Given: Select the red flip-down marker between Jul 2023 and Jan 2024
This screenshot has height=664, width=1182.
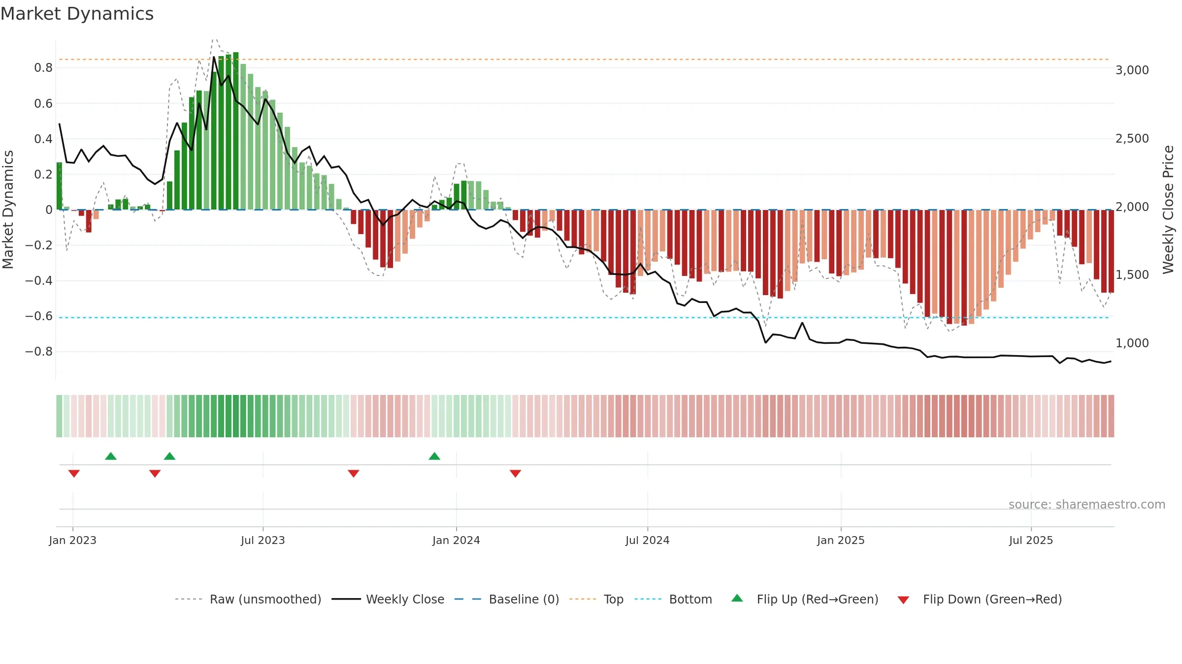Looking at the screenshot, I should coord(354,473).
